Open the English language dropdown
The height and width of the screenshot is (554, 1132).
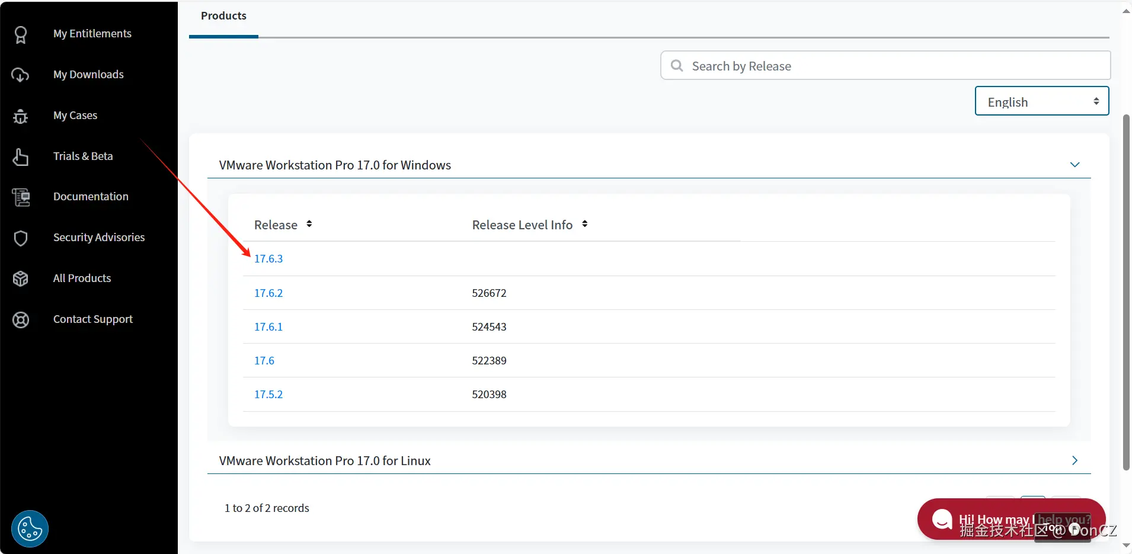[x=1041, y=101]
